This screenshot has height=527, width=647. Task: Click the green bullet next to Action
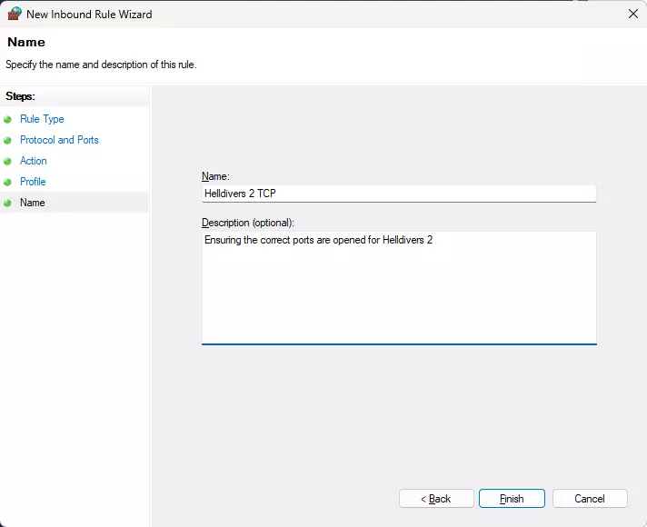click(x=9, y=161)
